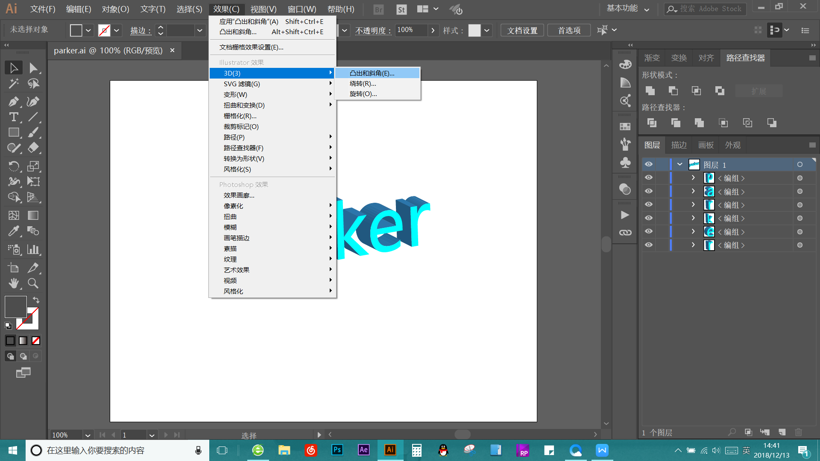Select the Magic Wand tool

pos(14,84)
